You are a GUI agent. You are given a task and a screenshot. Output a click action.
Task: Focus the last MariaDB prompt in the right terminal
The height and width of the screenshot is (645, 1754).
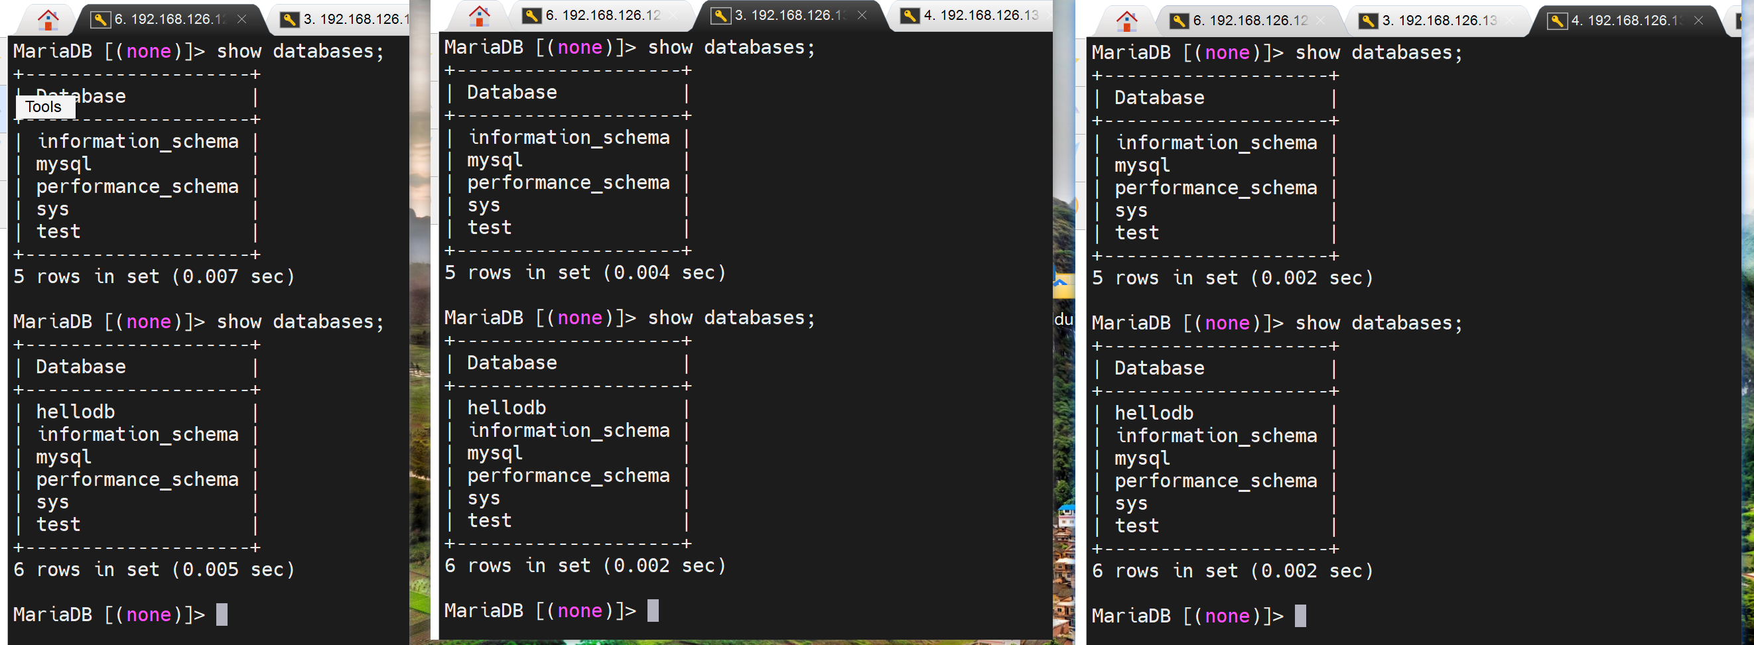pos(1300,616)
